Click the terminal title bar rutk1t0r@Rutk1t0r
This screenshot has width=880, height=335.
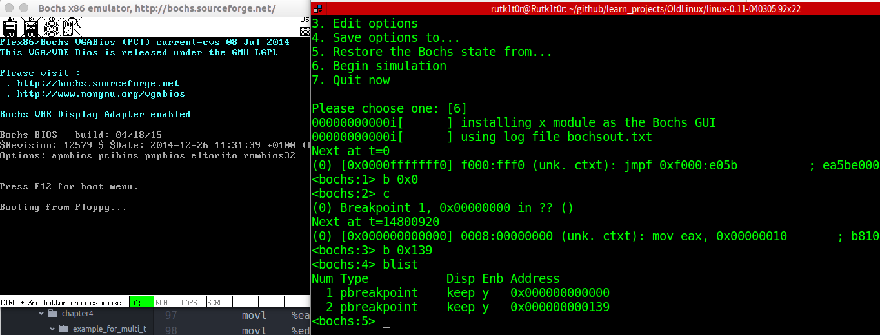click(595, 8)
